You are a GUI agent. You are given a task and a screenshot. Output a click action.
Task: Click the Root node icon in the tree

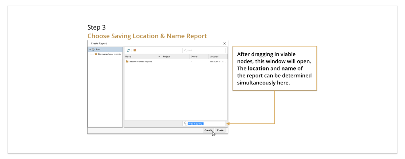pos(94,49)
